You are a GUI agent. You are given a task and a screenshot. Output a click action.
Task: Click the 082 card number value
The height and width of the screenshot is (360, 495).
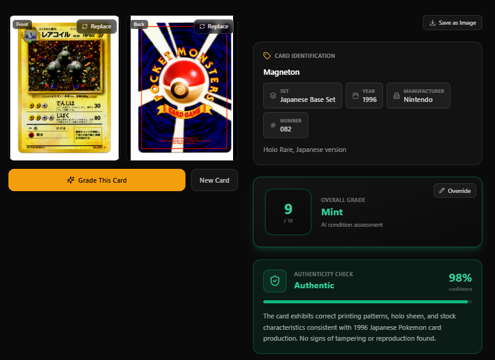point(285,129)
